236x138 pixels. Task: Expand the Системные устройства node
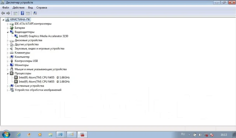coord(7,86)
